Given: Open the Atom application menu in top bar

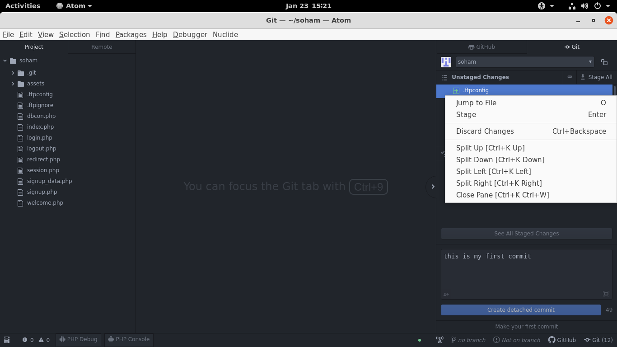Looking at the screenshot, I should coord(74,6).
